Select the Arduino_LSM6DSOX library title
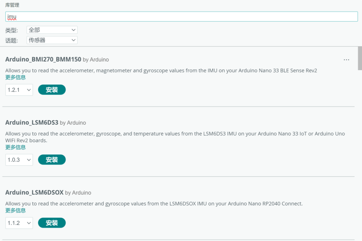 point(35,193)
